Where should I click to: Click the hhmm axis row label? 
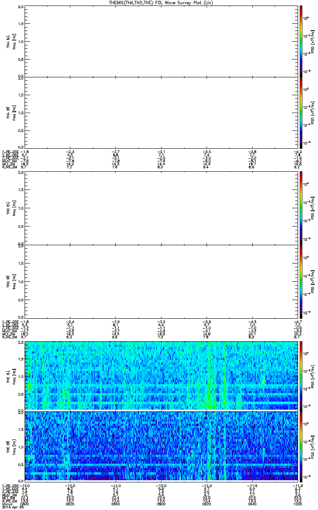[x=7, y=504]
